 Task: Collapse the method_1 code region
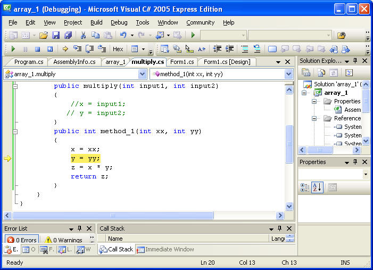[15, 131]
